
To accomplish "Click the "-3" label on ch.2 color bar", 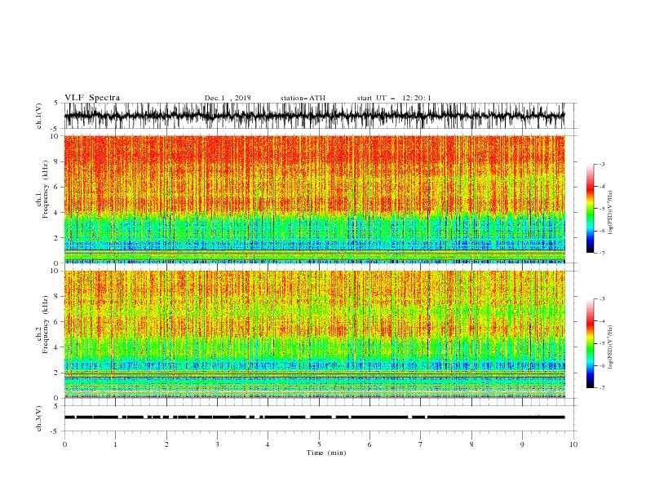I will pos(602,299).
